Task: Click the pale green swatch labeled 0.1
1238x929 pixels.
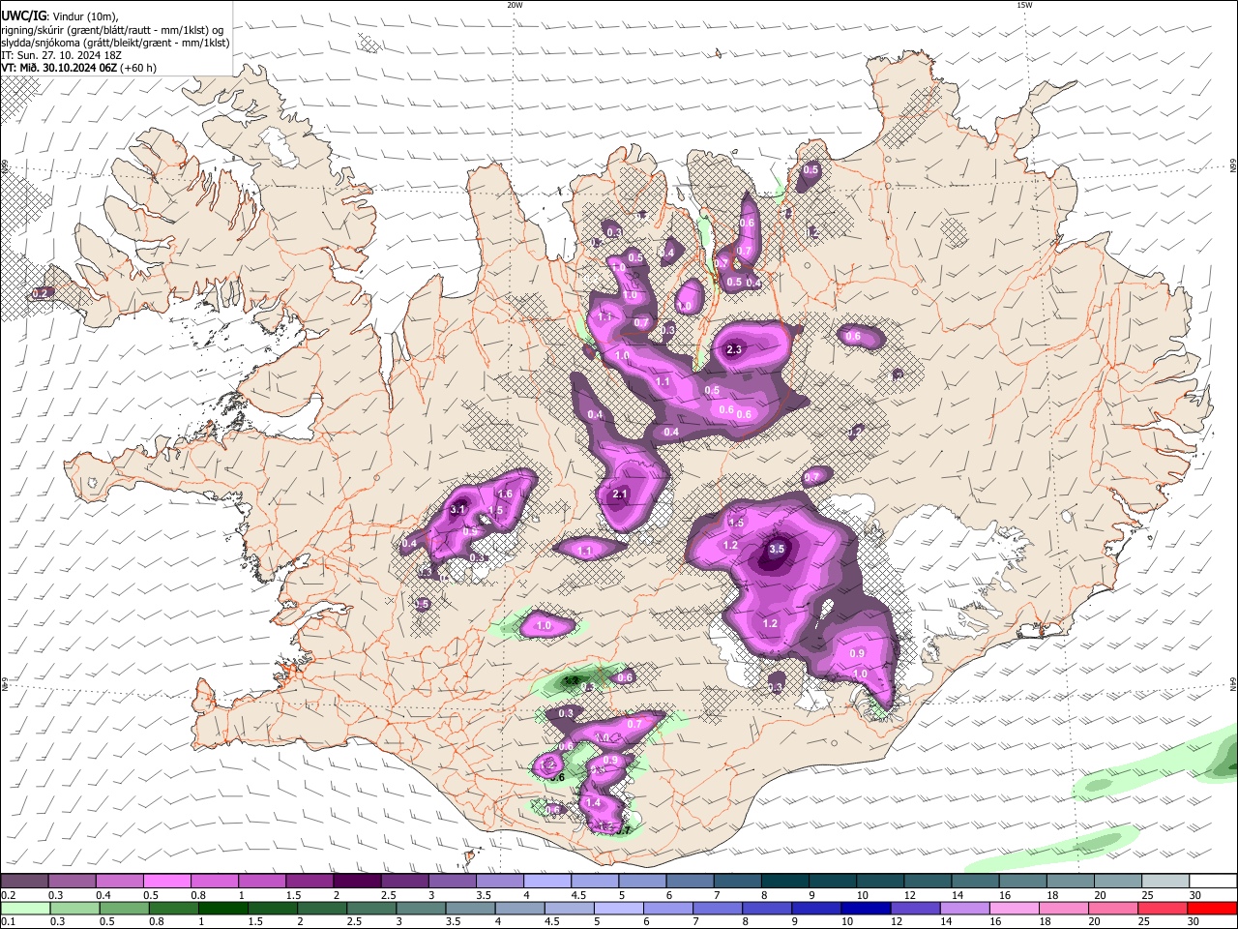Action: pos(24,908)
